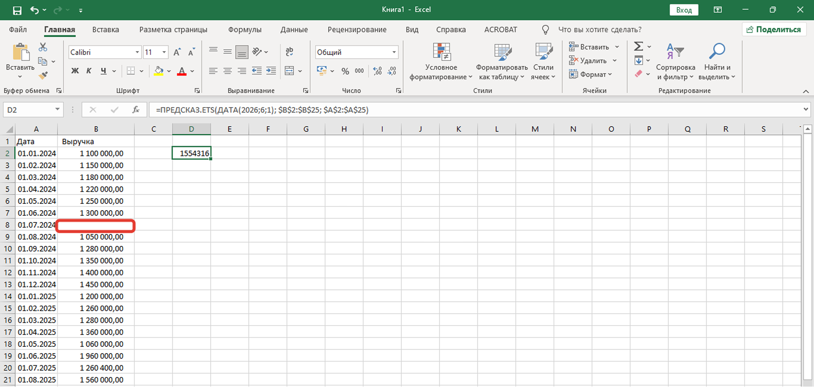Open the Данные ribbon tab
This screenshot has height=387, width=814.
[x=294, y=30]
